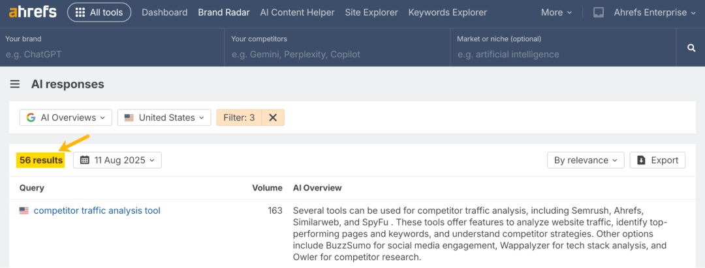This screenshot has width=705, height=268.
Task: Open the AI Overviews source dropdown
Action: [x=66, y=117]
